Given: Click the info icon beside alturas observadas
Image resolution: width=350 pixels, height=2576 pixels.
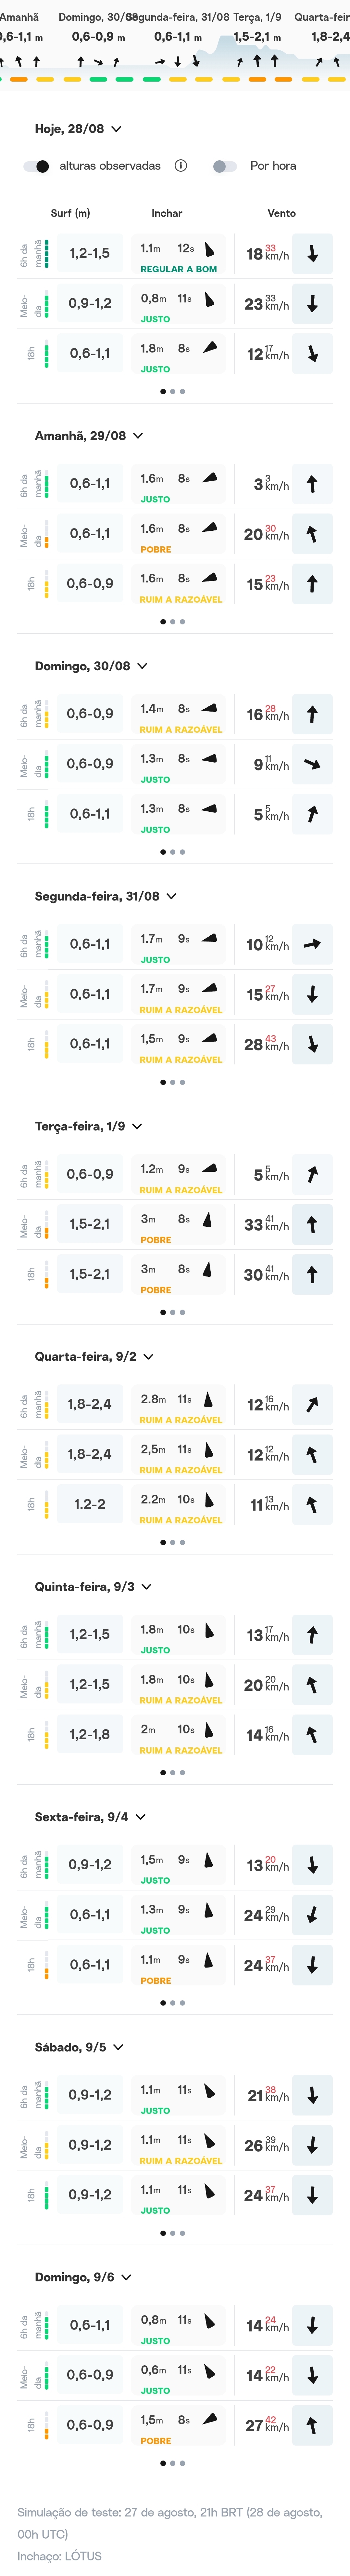Looking at the screenshot, I should [181, 166].
